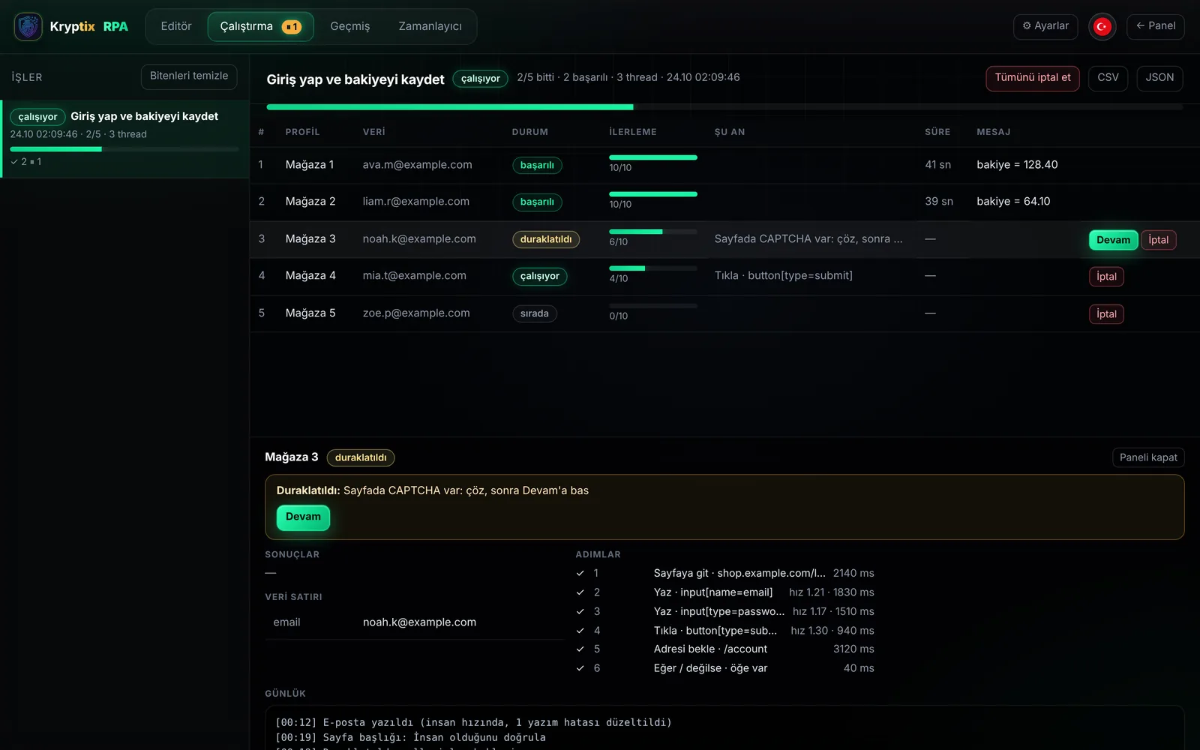Open the Zamanlayıcı tab
The height and width of the screenshot is (750, 1200).
tap(430, 26)
